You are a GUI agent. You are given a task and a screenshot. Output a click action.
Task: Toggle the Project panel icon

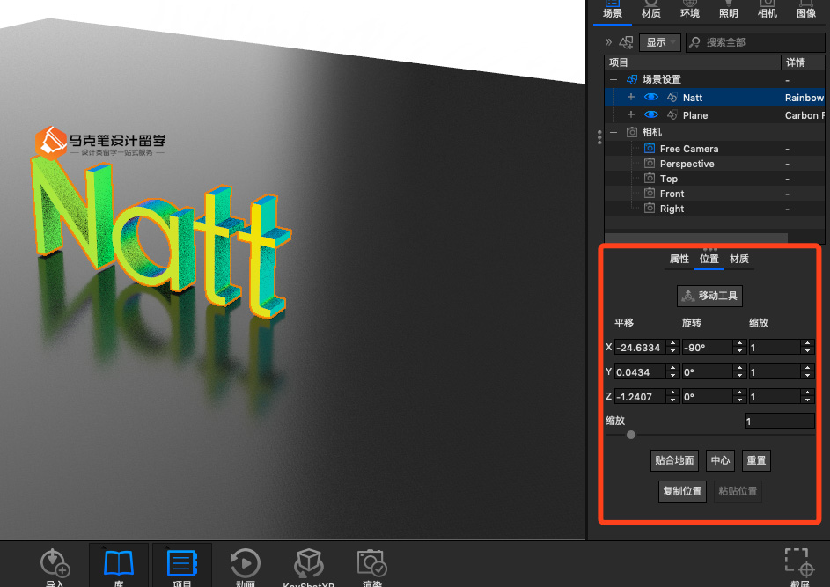181,563
